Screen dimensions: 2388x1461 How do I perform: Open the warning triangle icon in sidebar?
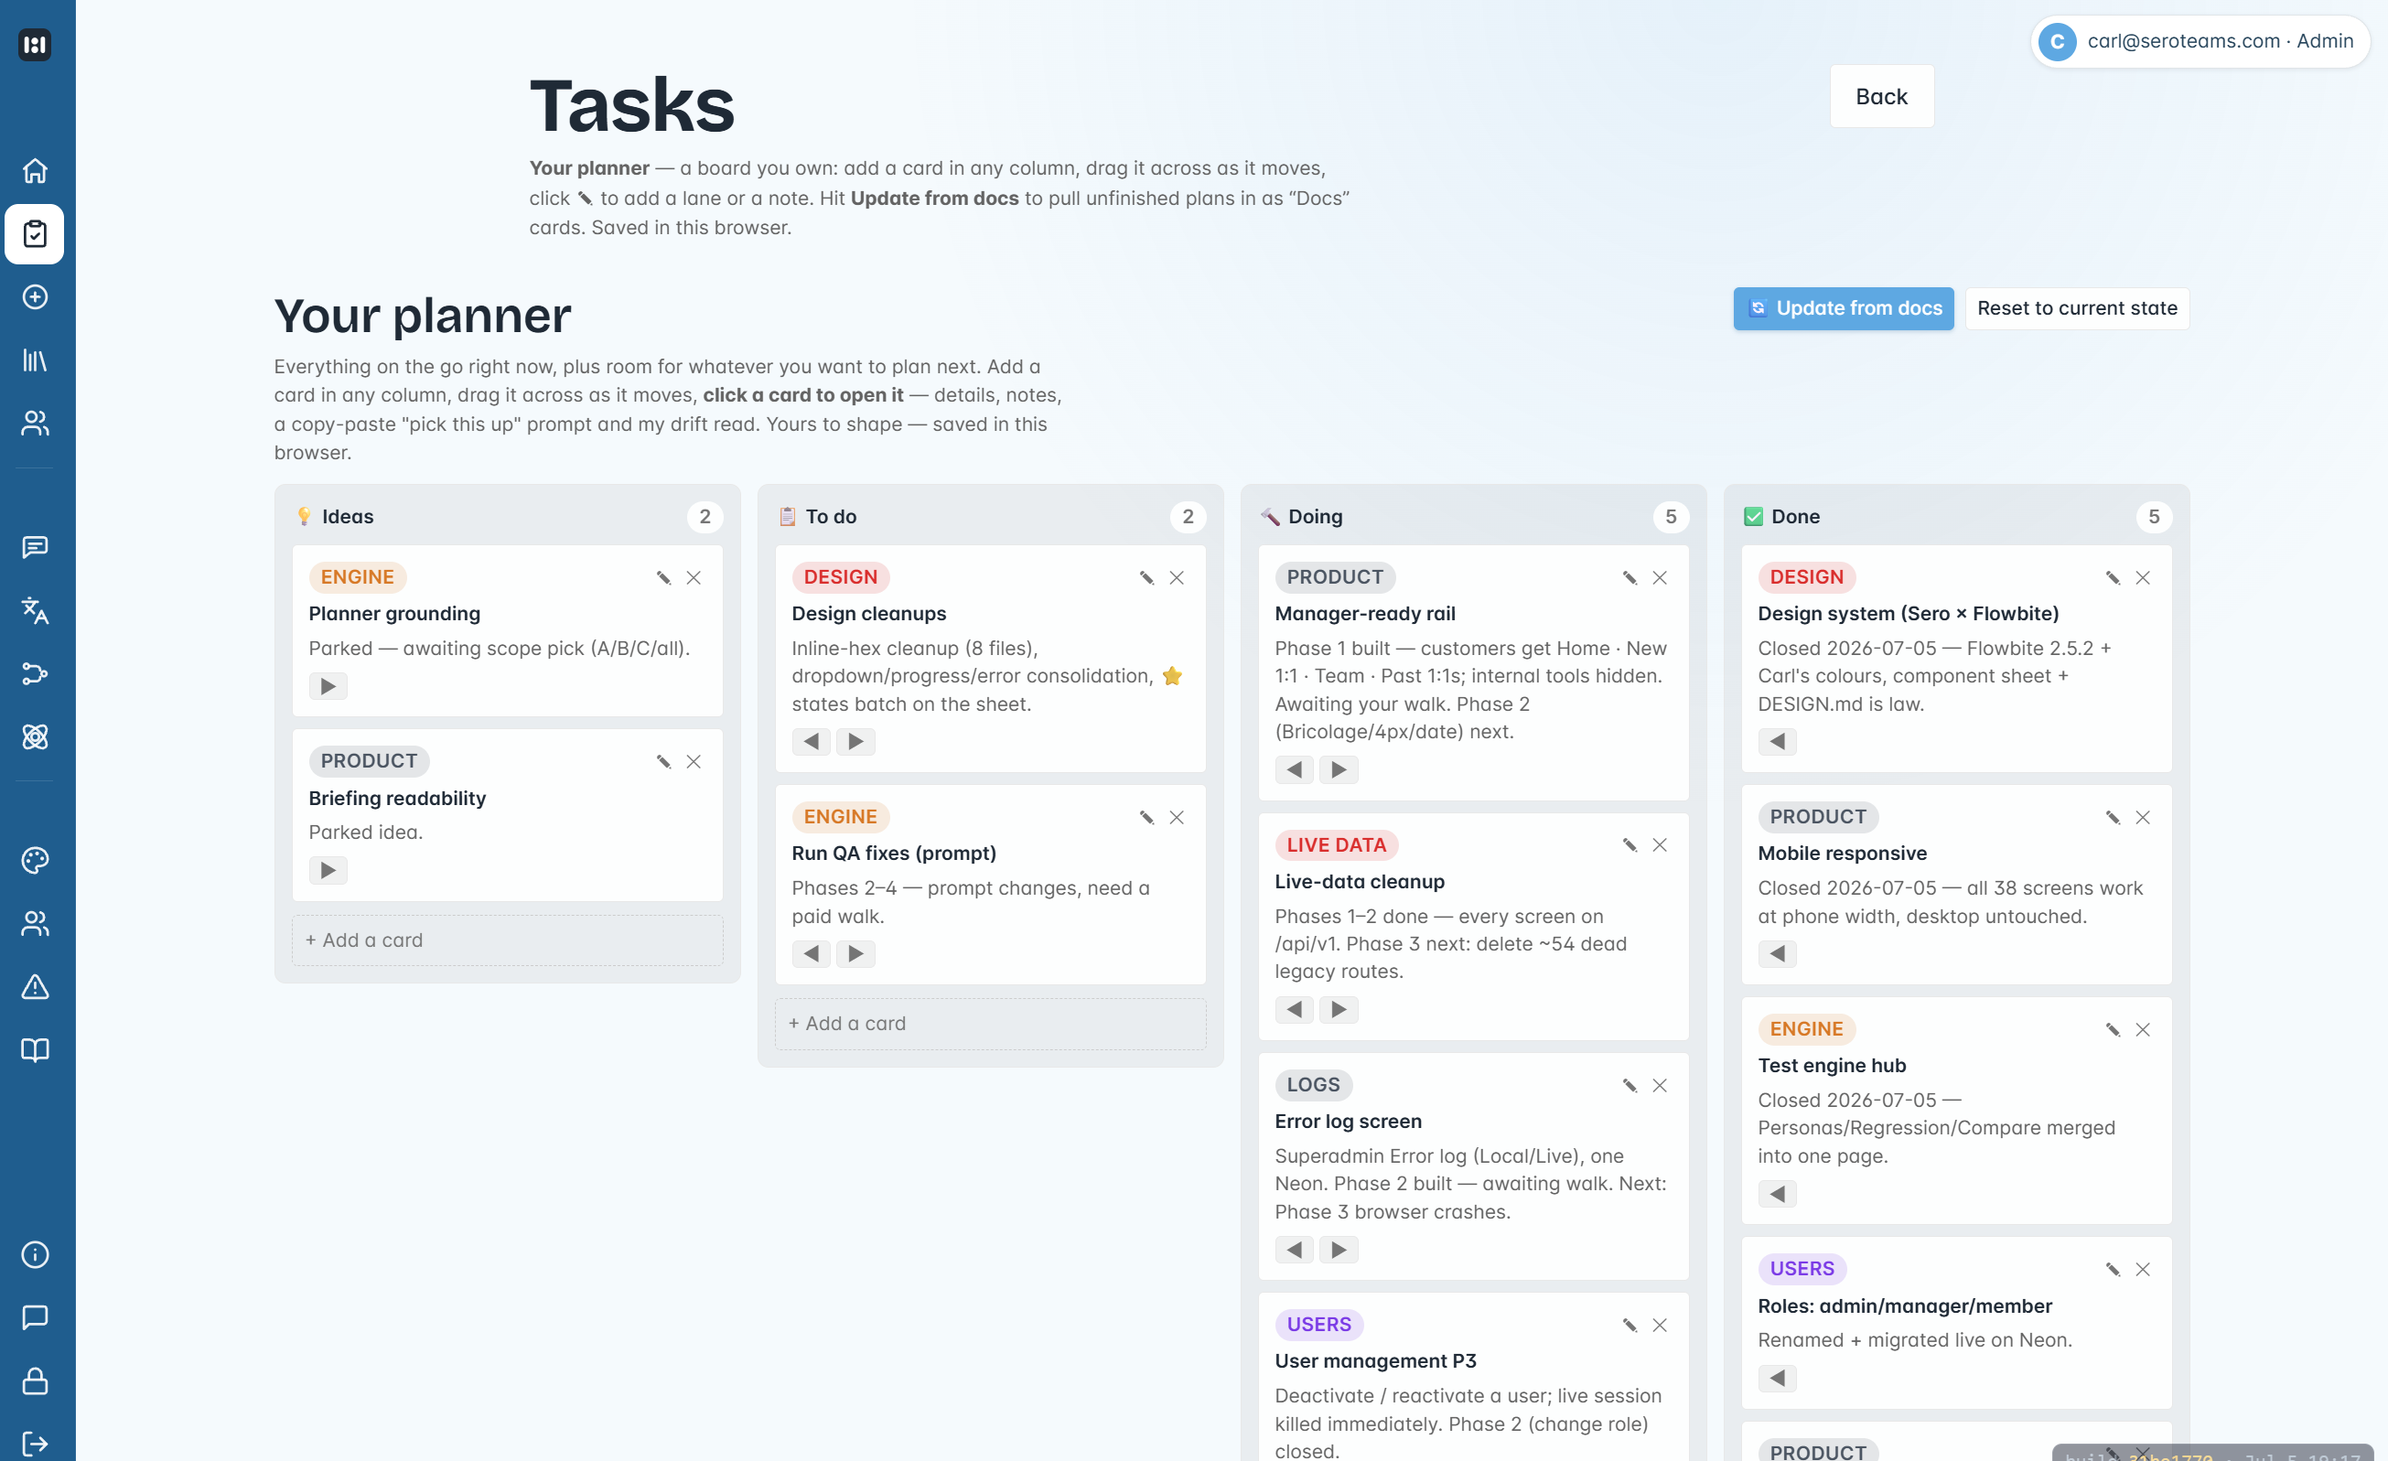click(x=35, y=986)
